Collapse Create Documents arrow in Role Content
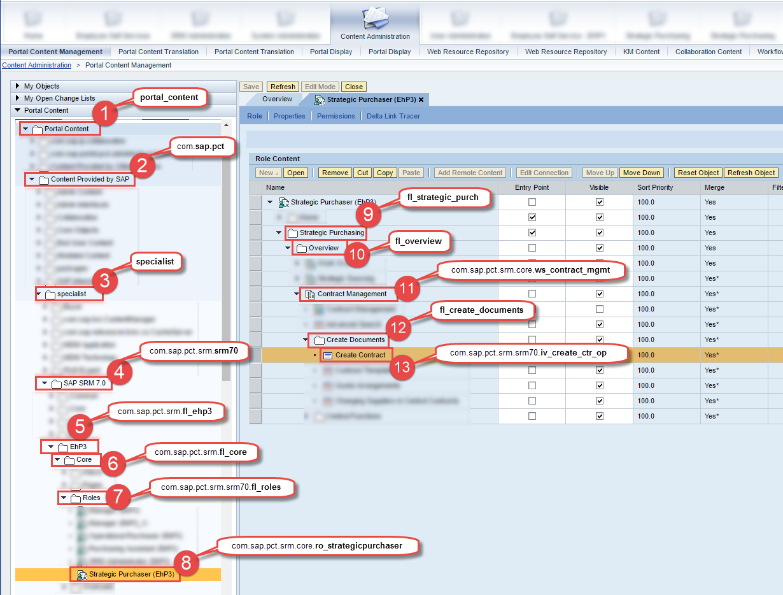 [306, 340]
